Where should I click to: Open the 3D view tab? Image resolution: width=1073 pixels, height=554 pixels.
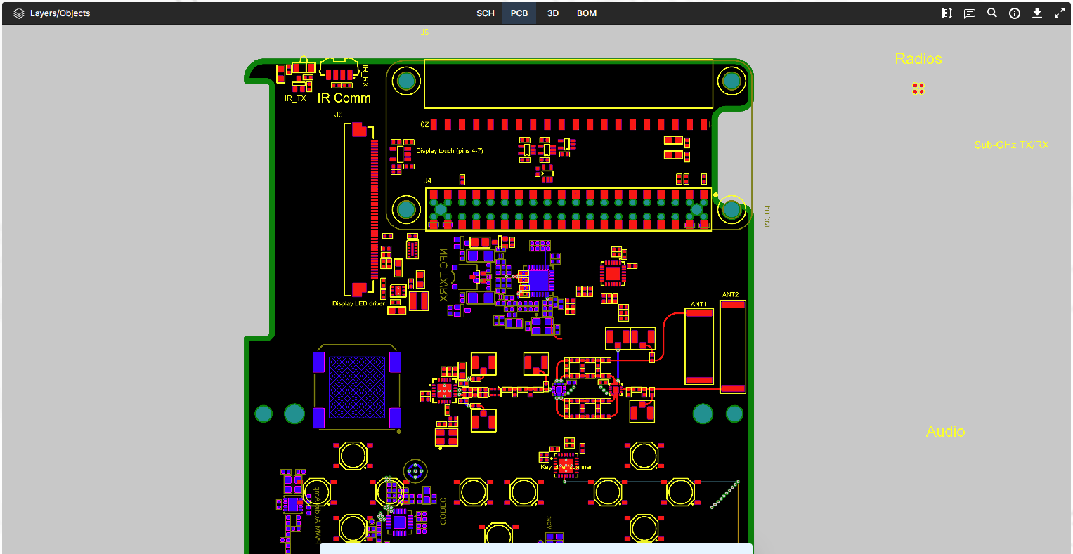point(553,13)
